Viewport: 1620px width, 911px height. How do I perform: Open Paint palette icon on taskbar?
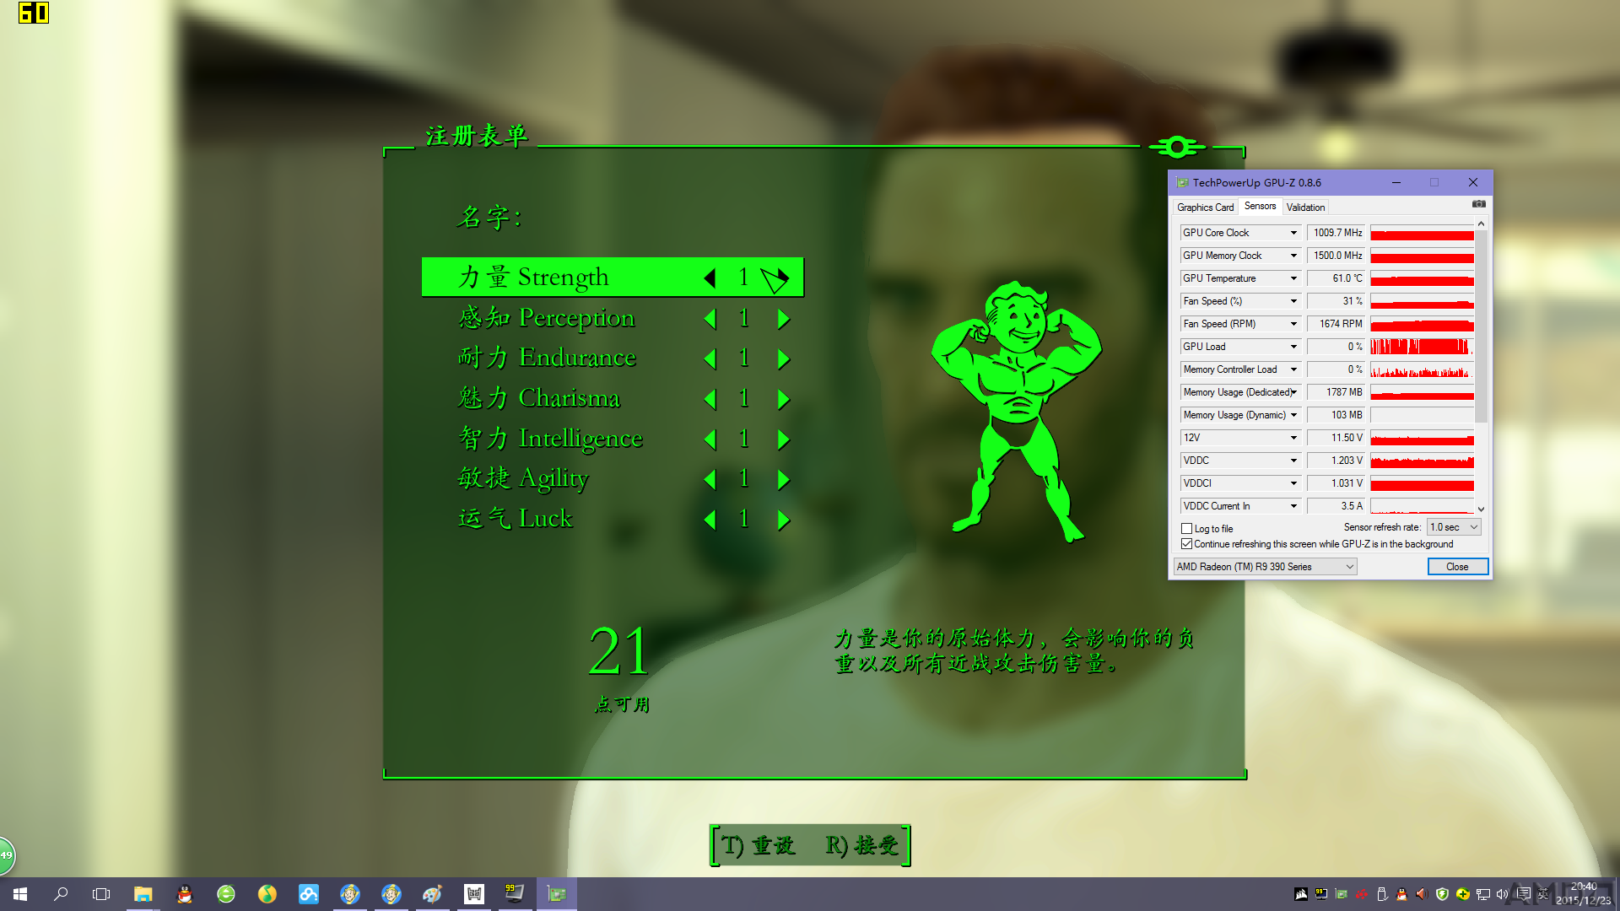(x=432, y=894)
